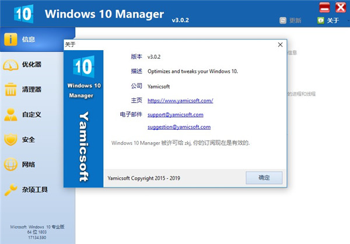Click the 电子邮件 label
Image resolution: width=350 pixels, height=244 pixels.
pos(131,114)
